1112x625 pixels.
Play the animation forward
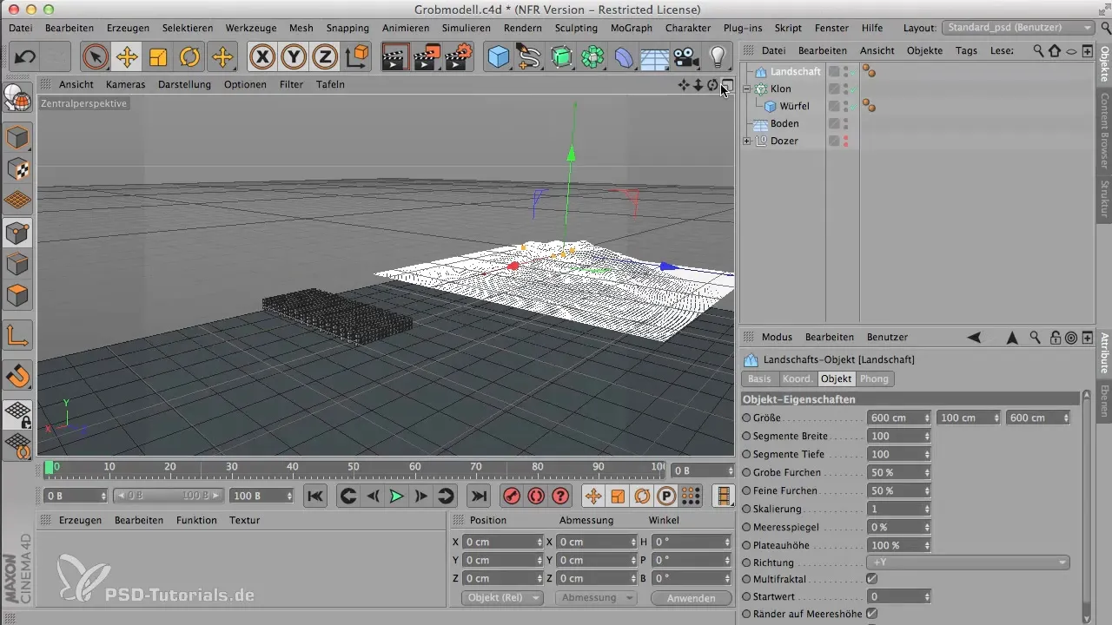[x=396, y=496]
